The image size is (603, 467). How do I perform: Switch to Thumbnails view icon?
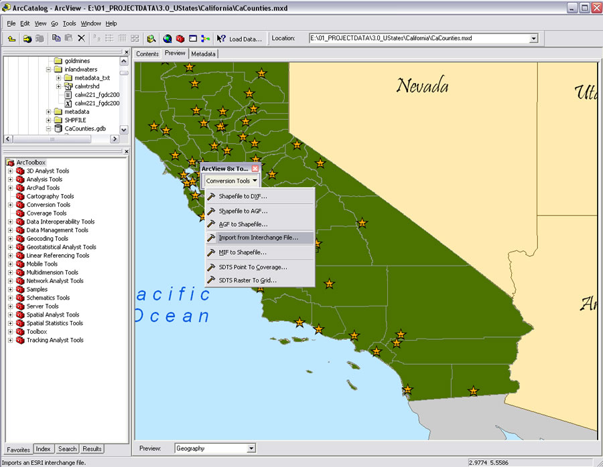tap(135, 38)
